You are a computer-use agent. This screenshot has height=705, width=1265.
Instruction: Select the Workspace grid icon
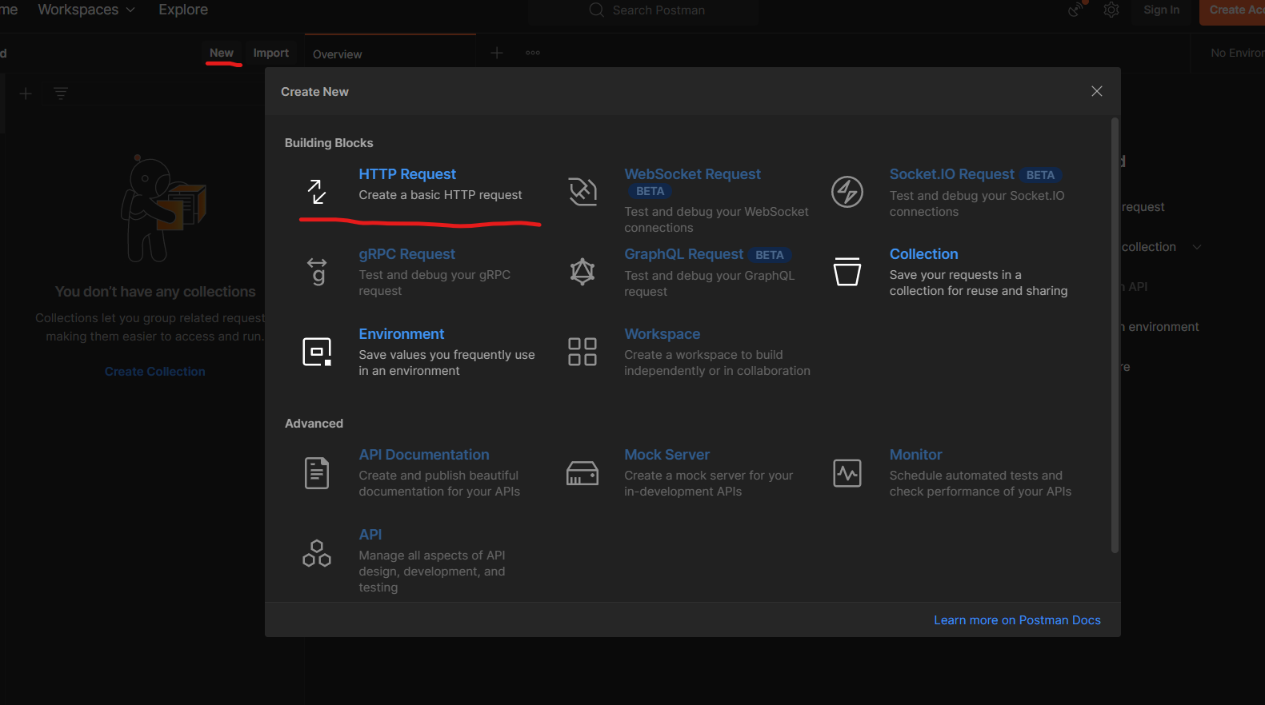582,352
